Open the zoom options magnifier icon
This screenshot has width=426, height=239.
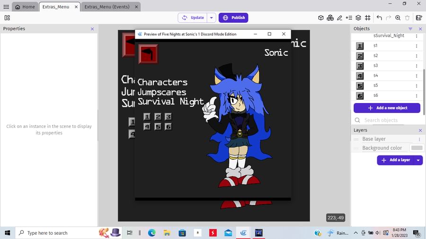pyautogui.click(x=398, y=18)
